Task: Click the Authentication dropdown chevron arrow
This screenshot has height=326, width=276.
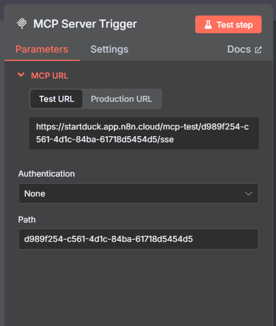Action: 248,194
